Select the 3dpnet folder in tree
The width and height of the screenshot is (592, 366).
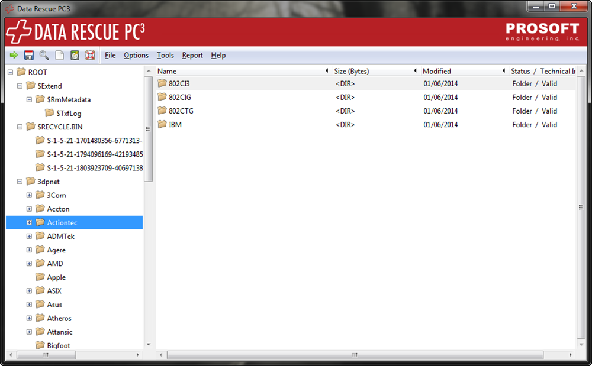click(x=43, y=182)
